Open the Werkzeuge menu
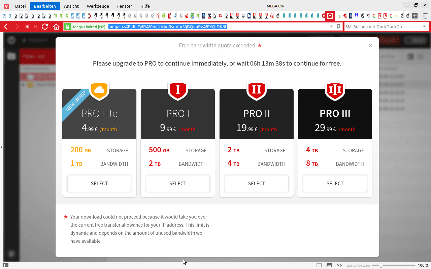 (98, 6)
